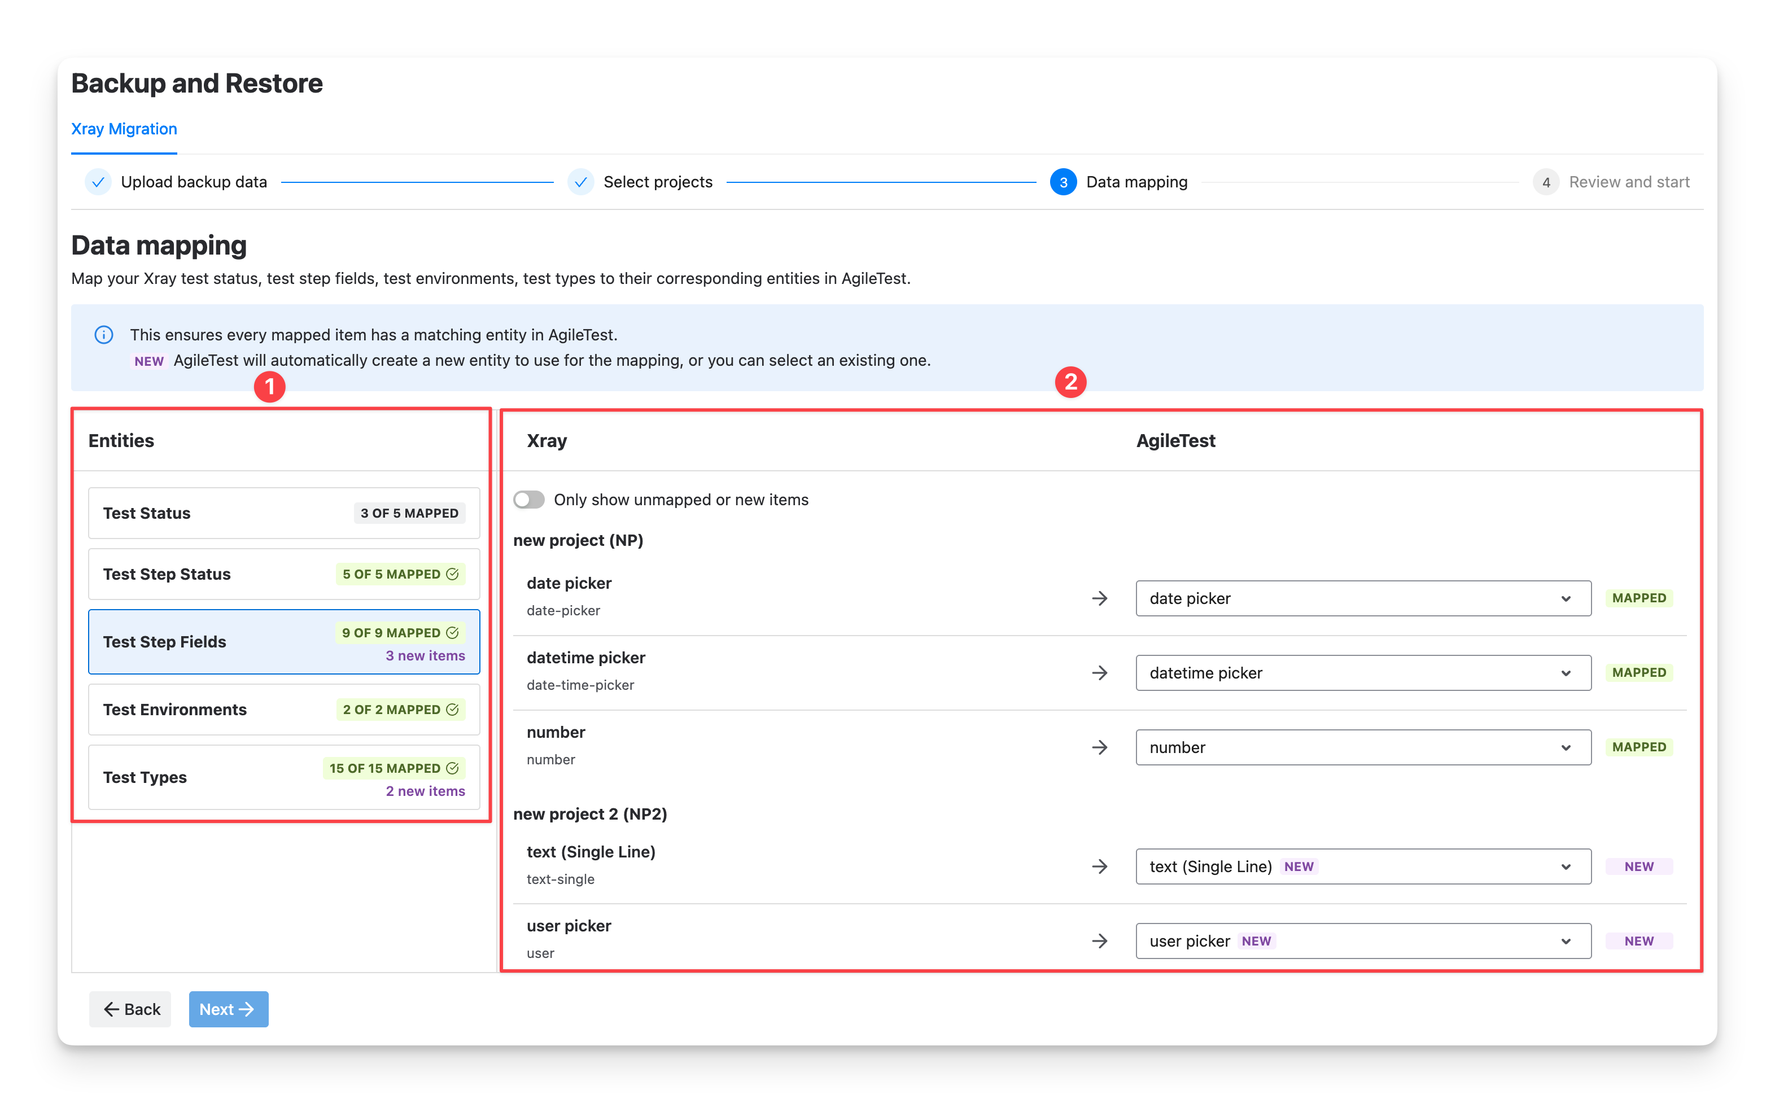Click the arrow icon beside date picker row
Viewport: 1775px width, 1103px height.
pos(1099,598)
